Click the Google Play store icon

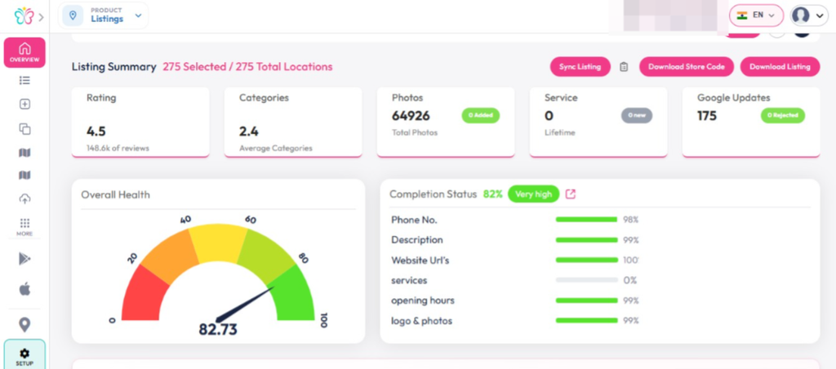tap(24, 259)
